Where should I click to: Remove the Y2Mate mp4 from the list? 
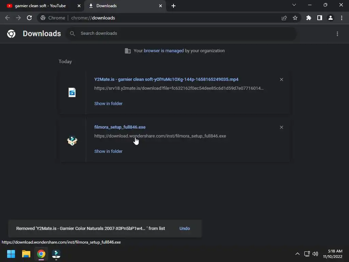(282, 79)
